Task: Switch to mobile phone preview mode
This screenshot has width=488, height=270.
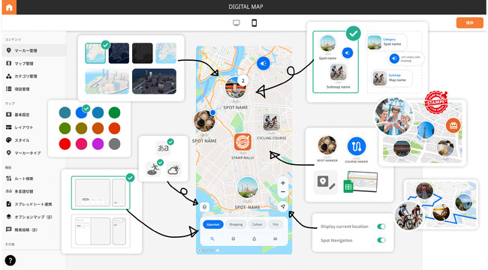Action: [255, 23]
